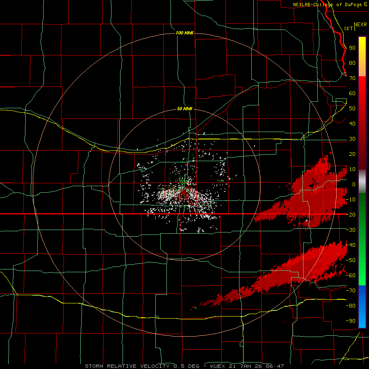Image resolution: width=369 pixels, height=369 pixels.
Task: Click the 100 NMI range ring label
Action: coord(184,33)
